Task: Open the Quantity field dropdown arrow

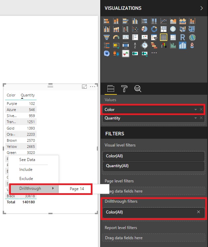Action: [x=195, y=118]
